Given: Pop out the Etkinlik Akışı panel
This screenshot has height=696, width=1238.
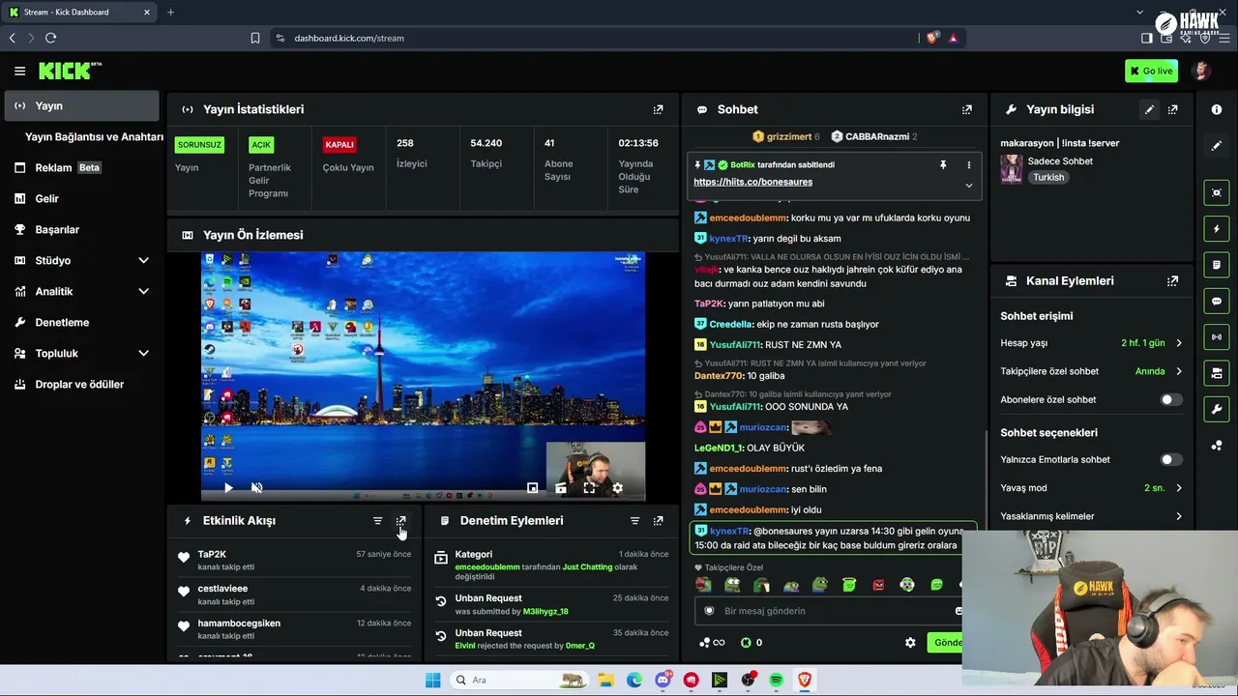Looking at the screenshot, I should pyautogui.click(x=400, y=520).
